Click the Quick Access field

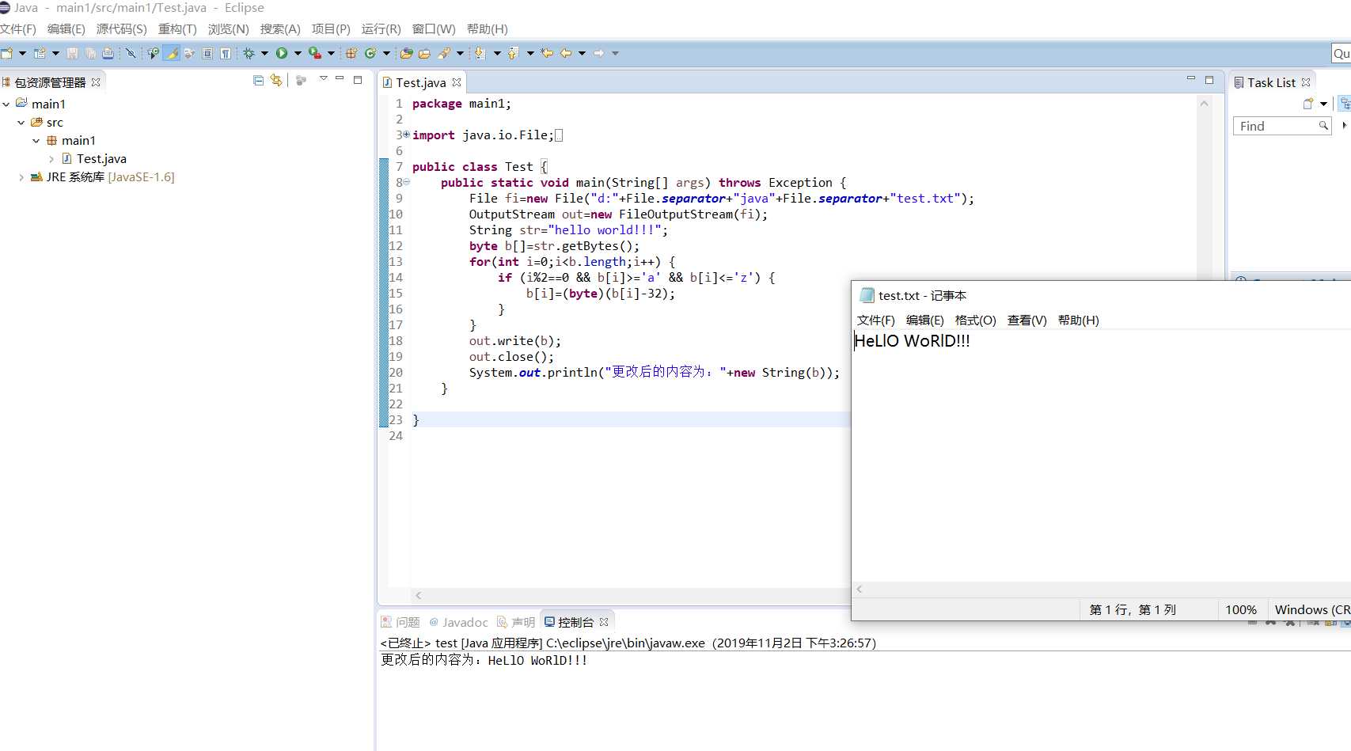[1341, 53]
